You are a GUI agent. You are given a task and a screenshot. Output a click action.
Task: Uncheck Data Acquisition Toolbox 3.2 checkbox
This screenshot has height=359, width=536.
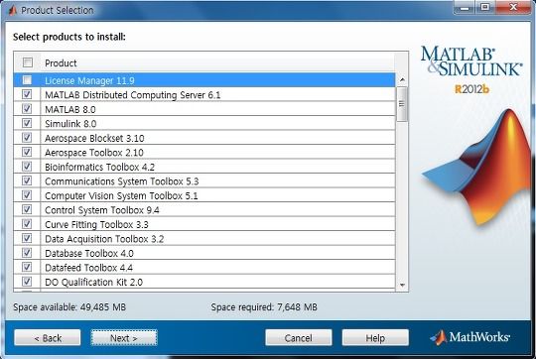tap(27, 238)
